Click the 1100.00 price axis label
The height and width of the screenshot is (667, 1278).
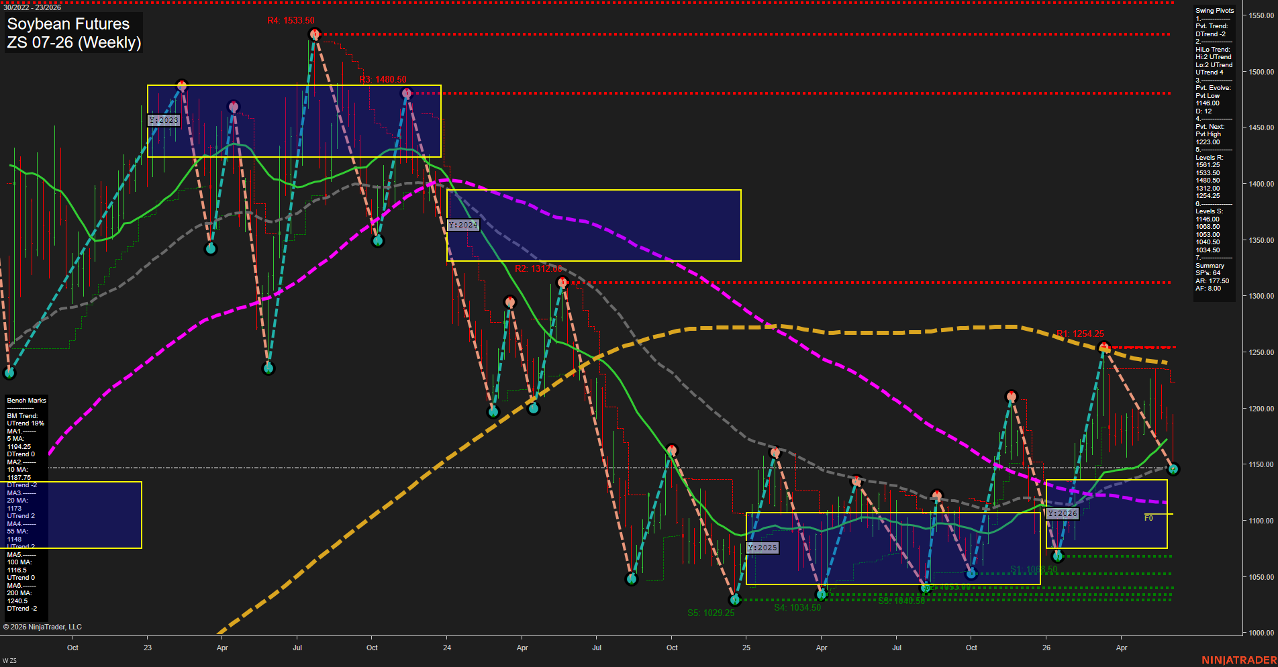1261,521
